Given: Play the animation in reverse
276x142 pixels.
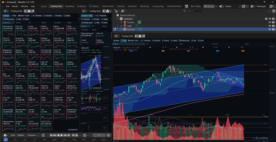Looking at the screenshot, I should click(58, 135).
